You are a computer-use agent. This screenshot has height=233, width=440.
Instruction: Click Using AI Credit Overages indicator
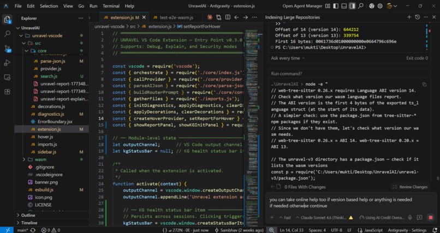pos(382,218)
